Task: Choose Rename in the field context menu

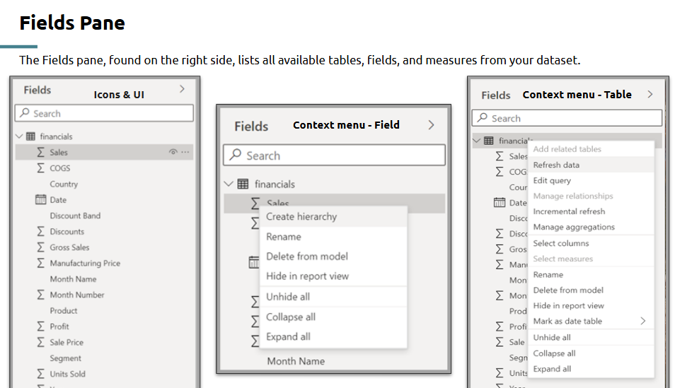Action: tap(334, 237)
